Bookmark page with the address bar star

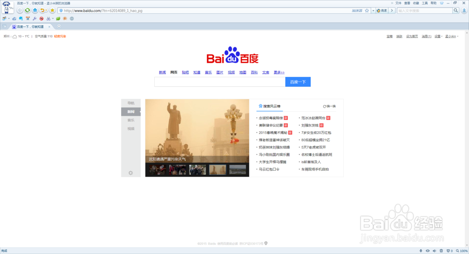tap(367, 10)
